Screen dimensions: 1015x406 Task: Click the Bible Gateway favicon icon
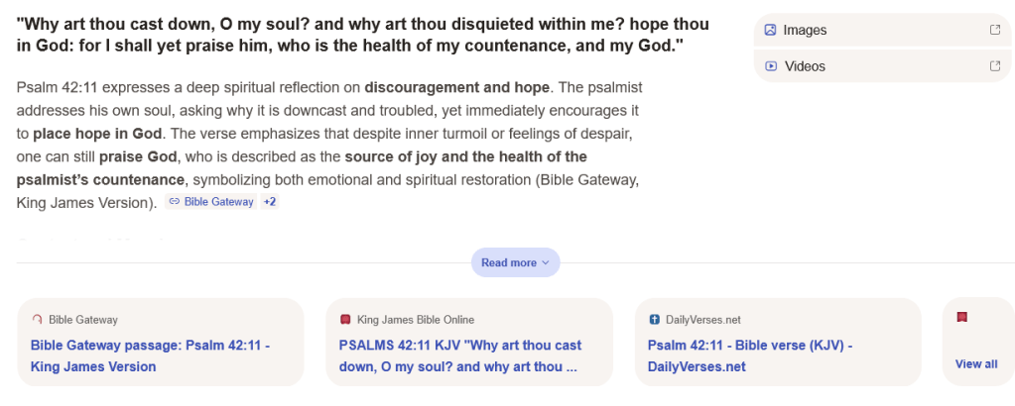[38, 320]
